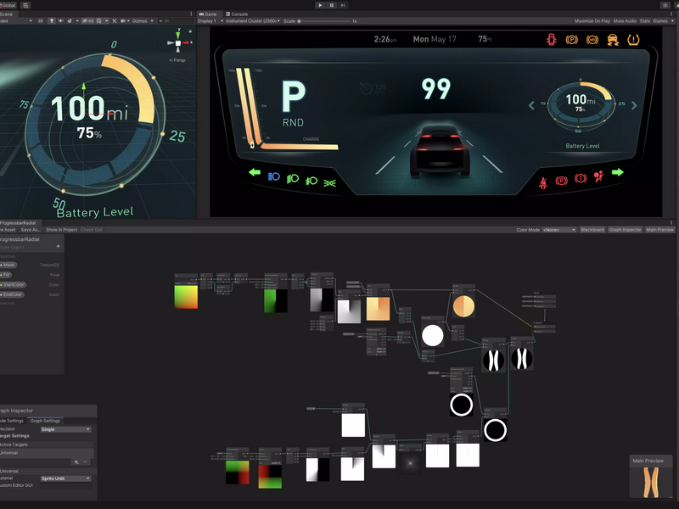Click blue high beam headlight icon
Screen dimensions: 679x509
[x=274, y=176]
